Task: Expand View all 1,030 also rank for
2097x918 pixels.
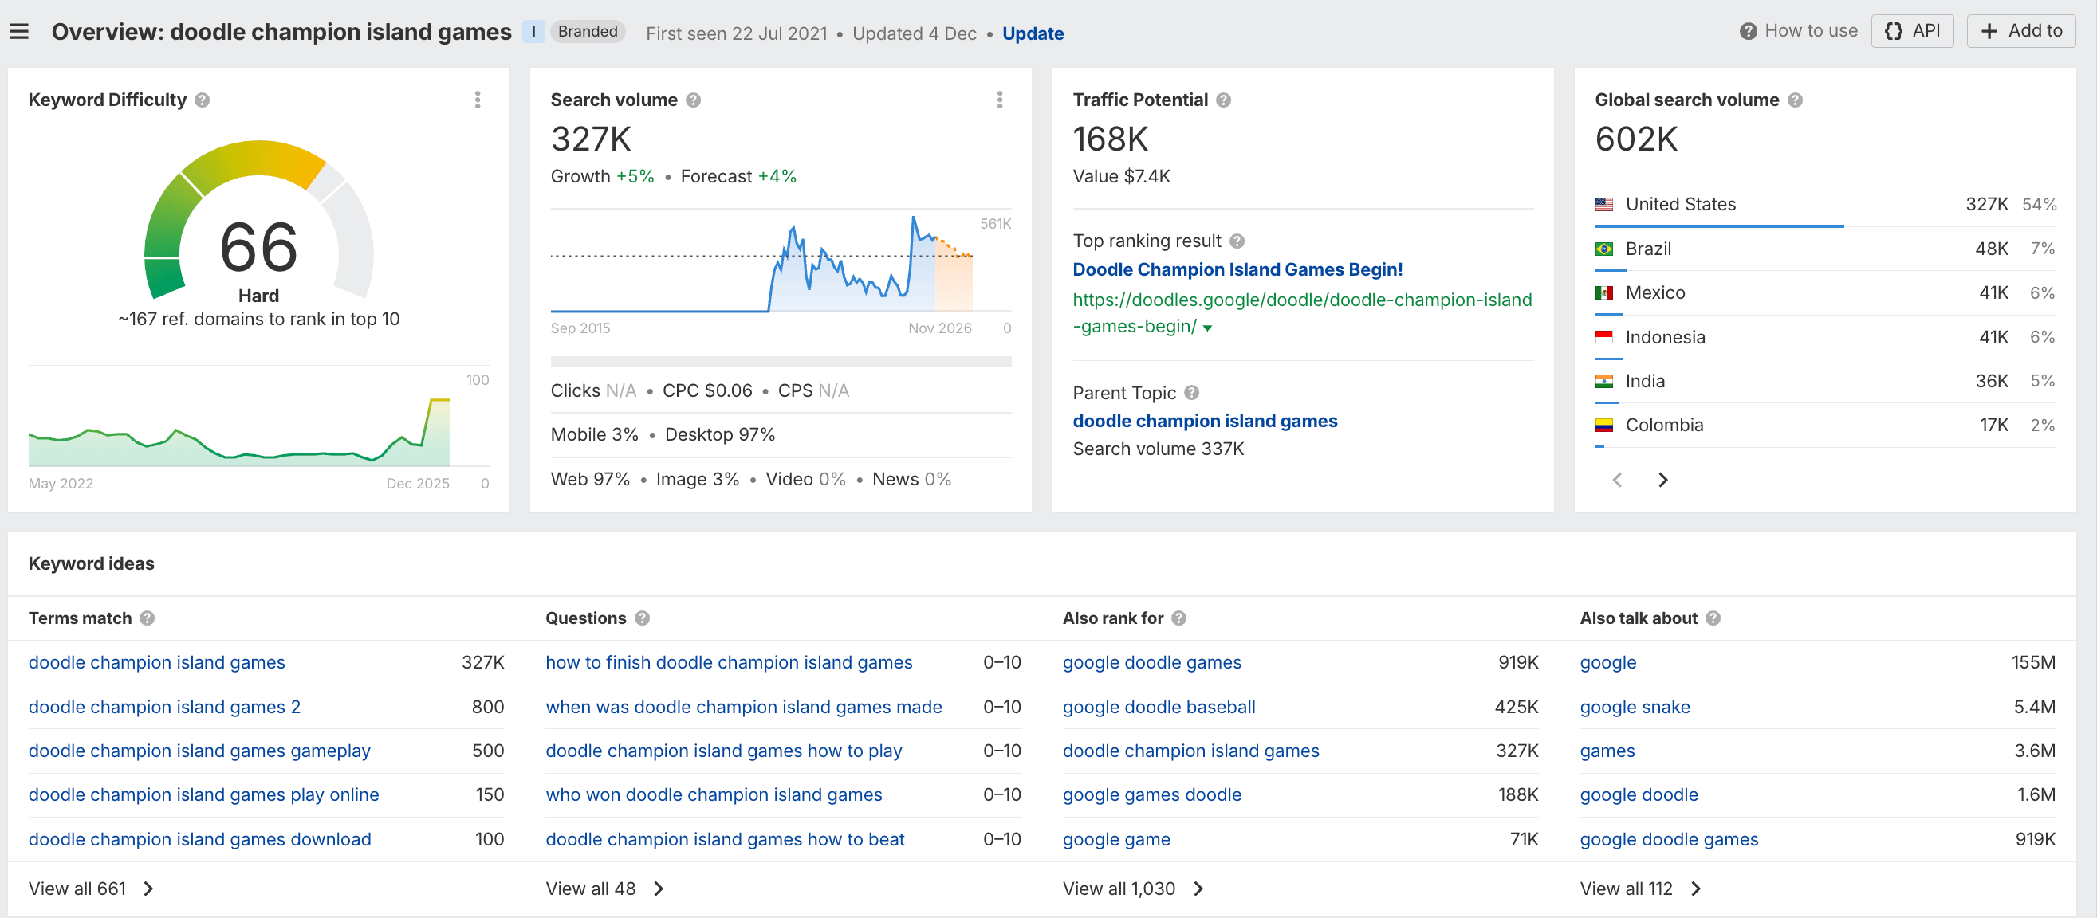Action: pyautogui.click(x=1132, y=889)
